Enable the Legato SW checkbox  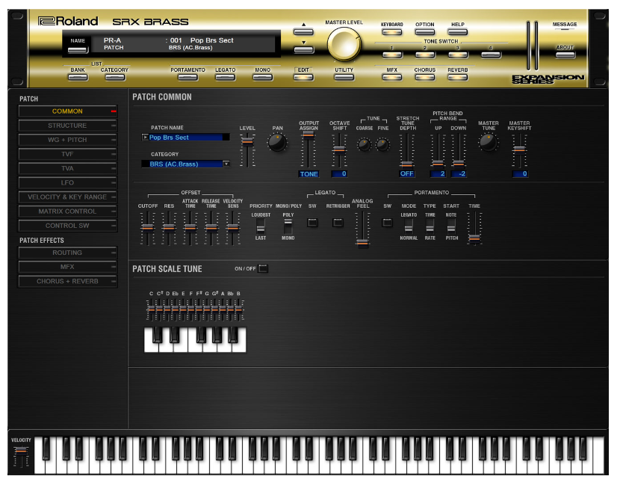click(313, 223)
